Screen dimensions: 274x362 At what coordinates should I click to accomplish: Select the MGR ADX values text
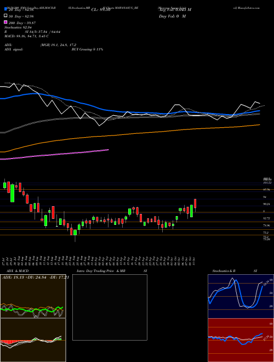pyautogui.click(x=58, y=45)
